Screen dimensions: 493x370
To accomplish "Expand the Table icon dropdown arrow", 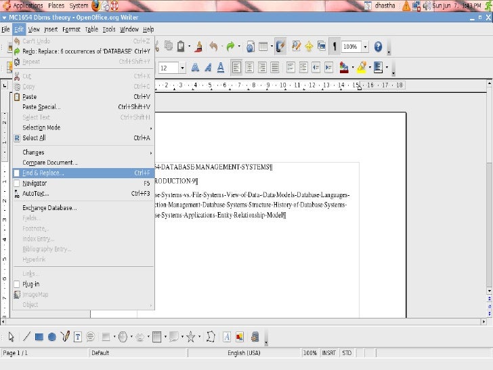I will click(x=272, y=47).
